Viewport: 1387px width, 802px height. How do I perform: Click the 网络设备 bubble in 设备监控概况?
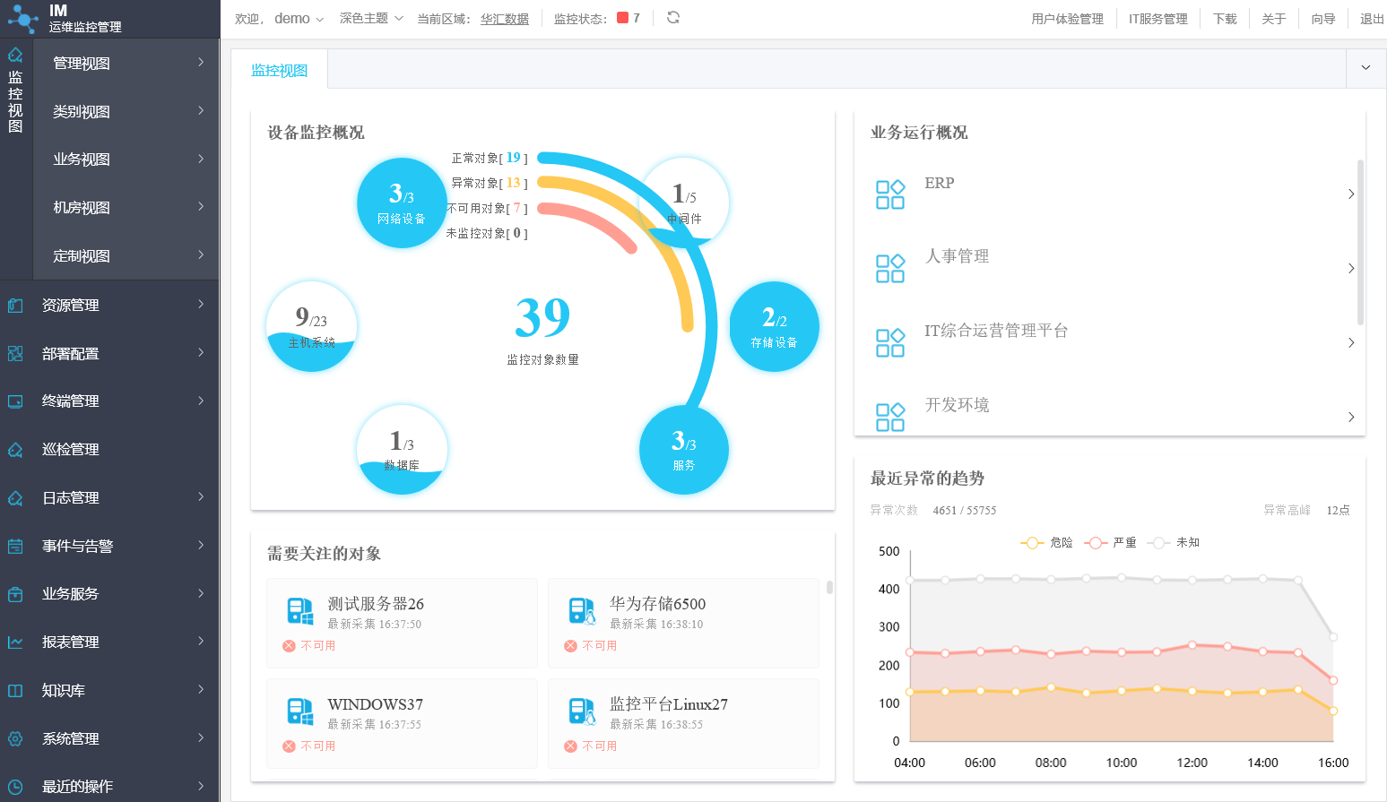point(402,203)
